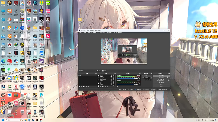Adjust the Desktop Audio volume slider
The height and width of the screenshot is (122, 218).
click(x=126, y=84)
